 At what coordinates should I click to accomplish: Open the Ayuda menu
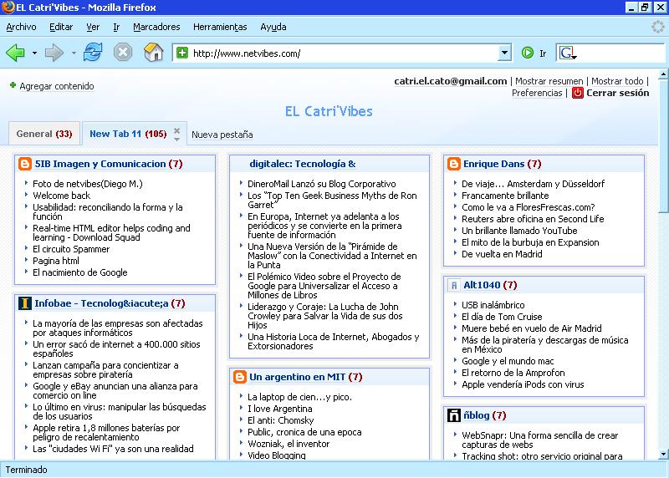coord(273,27)
